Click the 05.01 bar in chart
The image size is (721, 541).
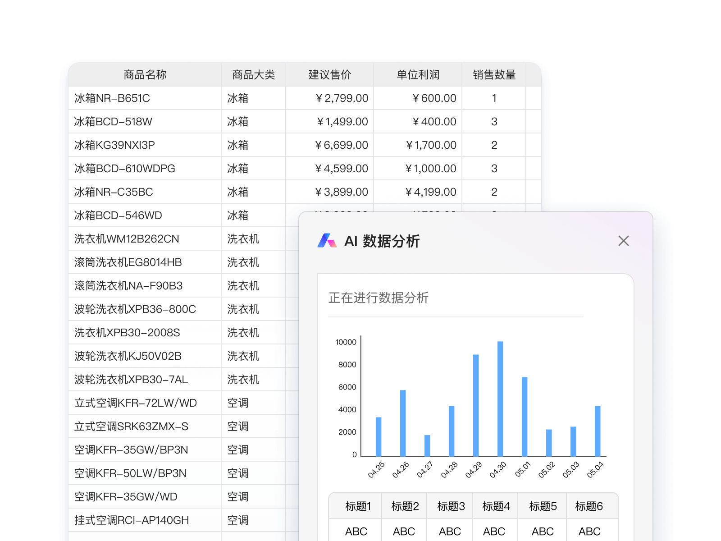525,417
